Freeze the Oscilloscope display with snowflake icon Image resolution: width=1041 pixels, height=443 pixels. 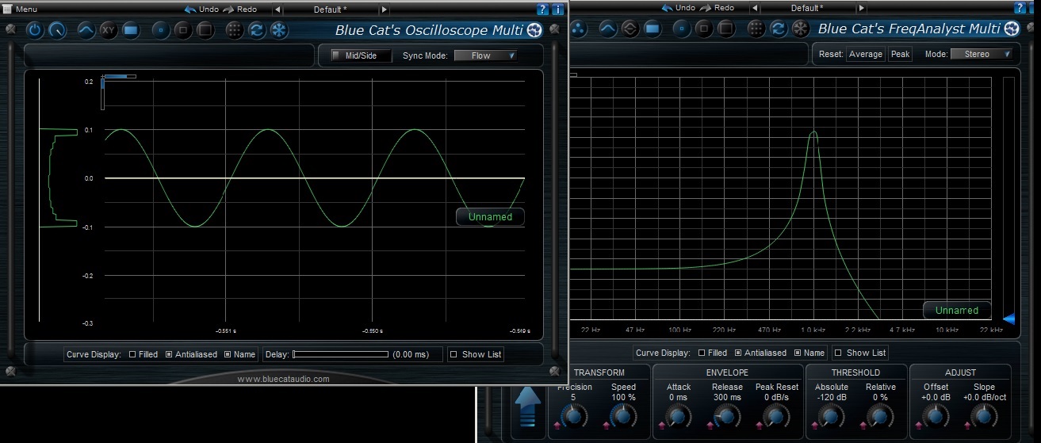(279, 30)
